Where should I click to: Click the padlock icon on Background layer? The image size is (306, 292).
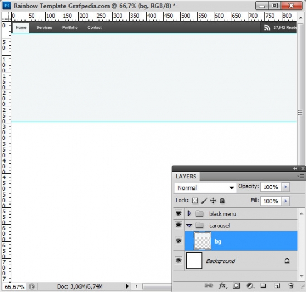287,261
